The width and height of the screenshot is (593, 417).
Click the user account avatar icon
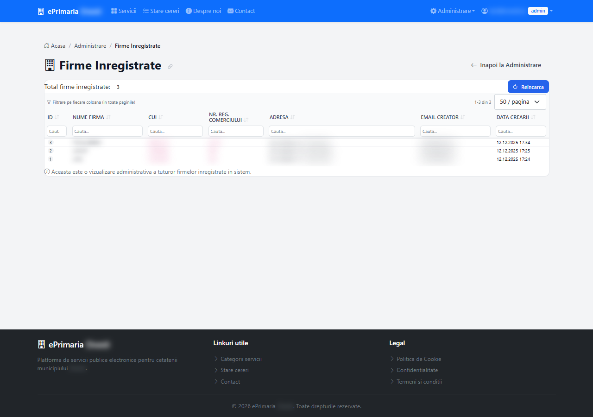(485, 11)
